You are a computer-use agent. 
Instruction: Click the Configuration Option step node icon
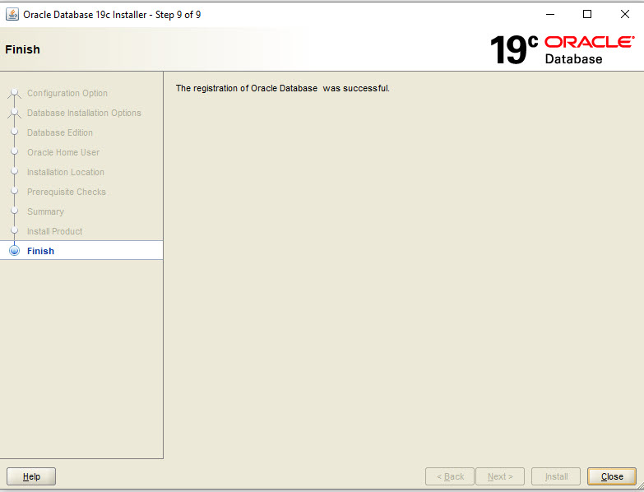14,93
